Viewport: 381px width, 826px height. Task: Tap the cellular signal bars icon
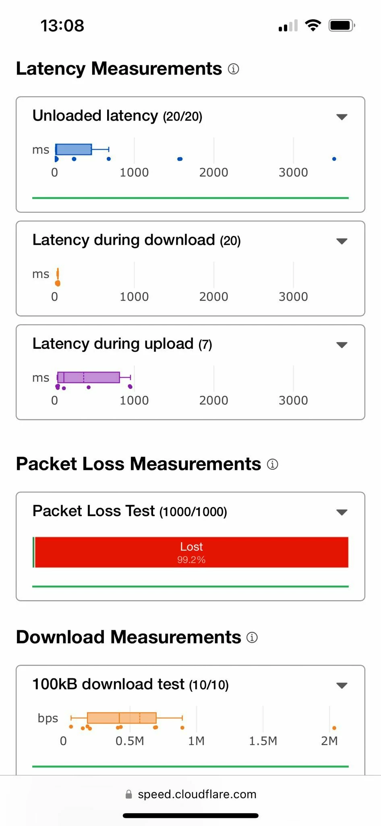(288, 25)
